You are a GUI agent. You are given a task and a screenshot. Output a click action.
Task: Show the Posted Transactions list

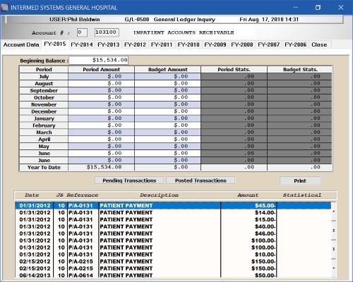coord(201,180)
